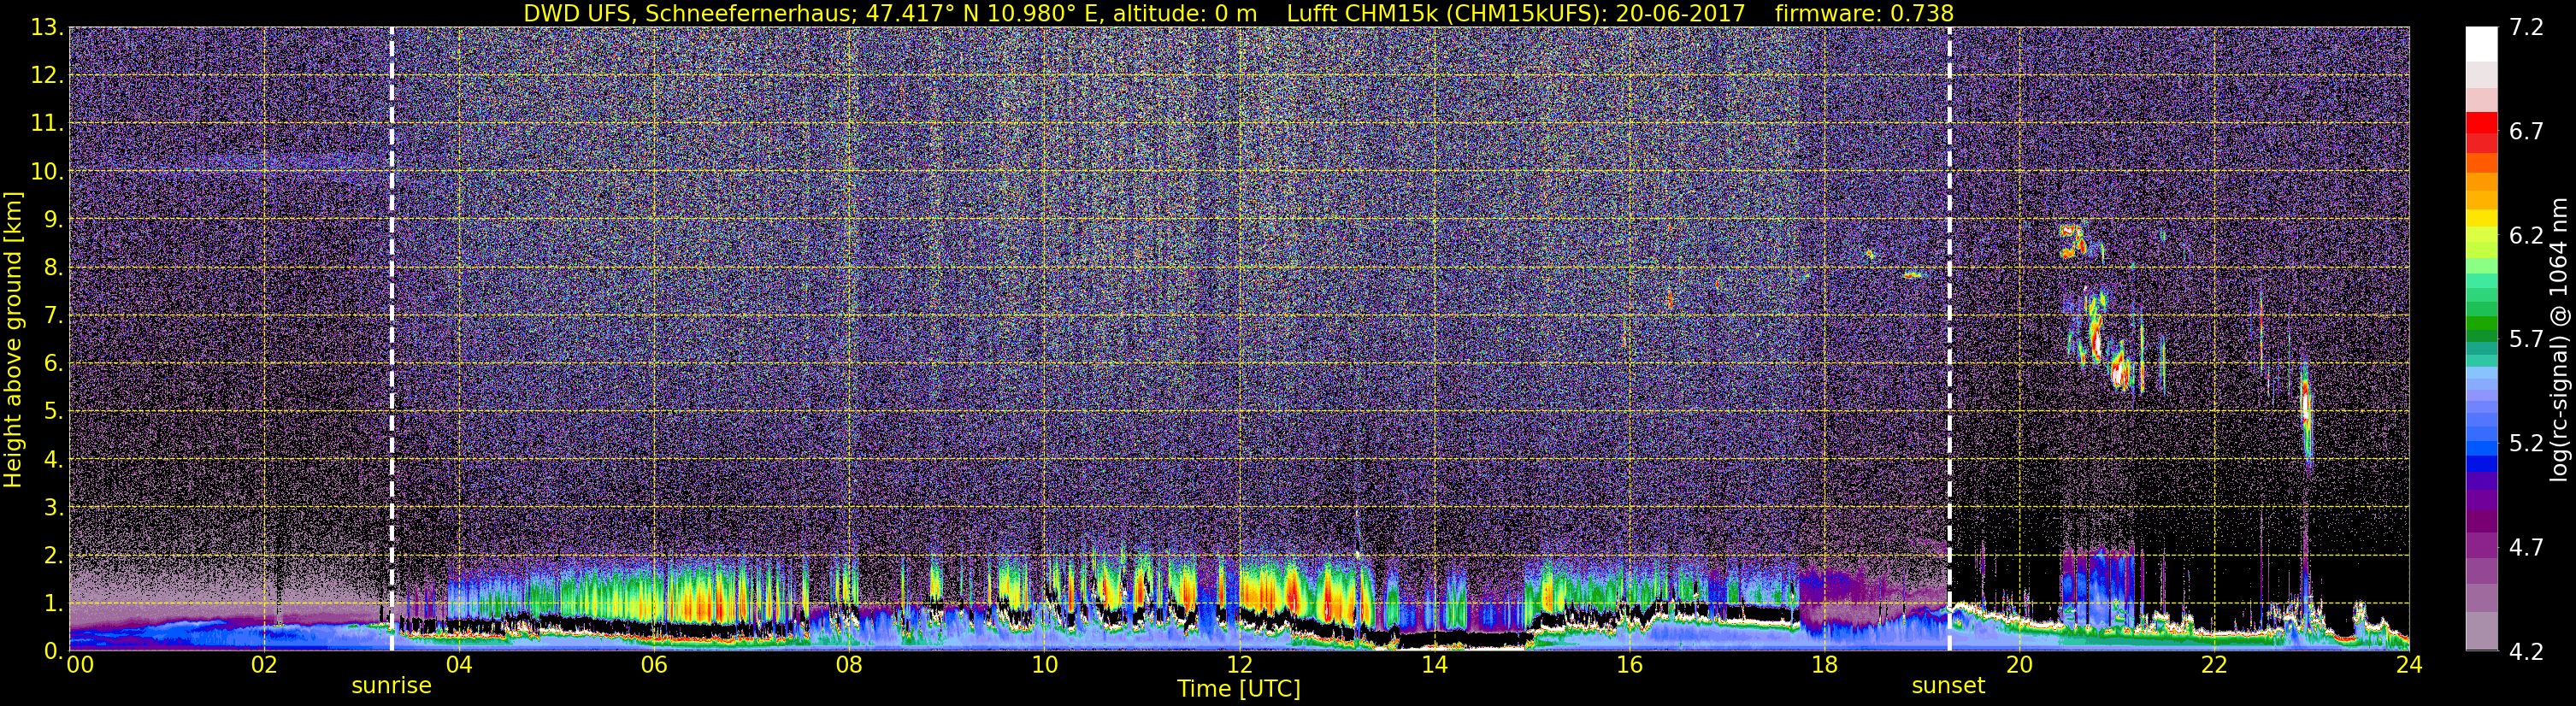Click the colorbar value '5.2'
The image size is (2576, 706).
pos(2525,444)
